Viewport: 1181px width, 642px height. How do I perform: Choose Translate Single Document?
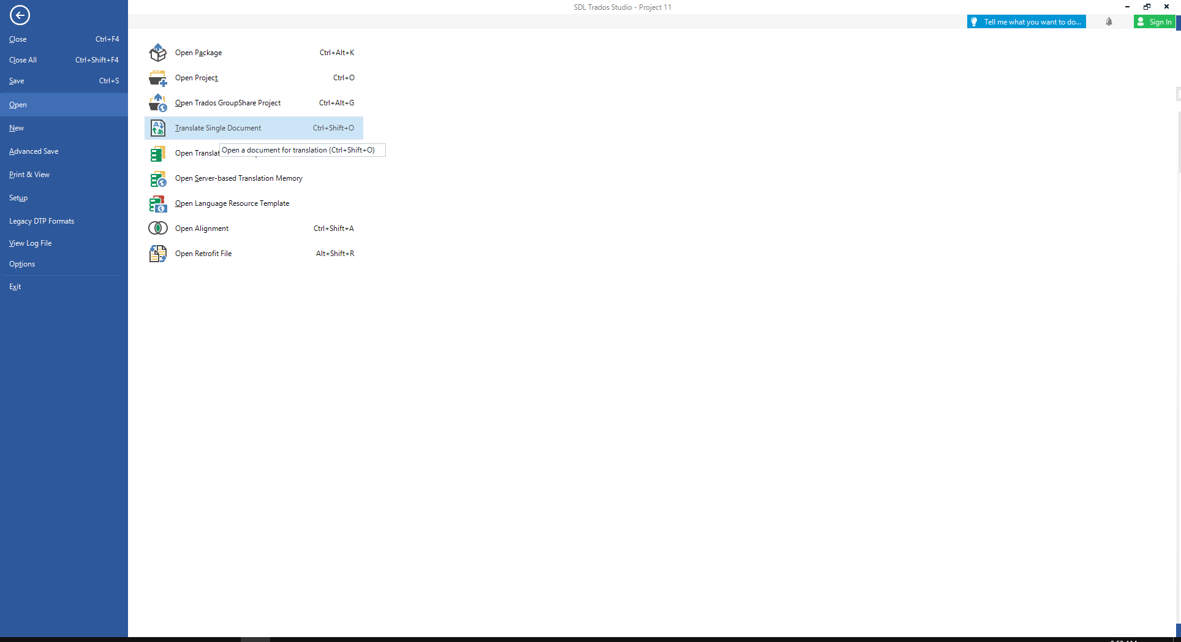click(254, 128)
